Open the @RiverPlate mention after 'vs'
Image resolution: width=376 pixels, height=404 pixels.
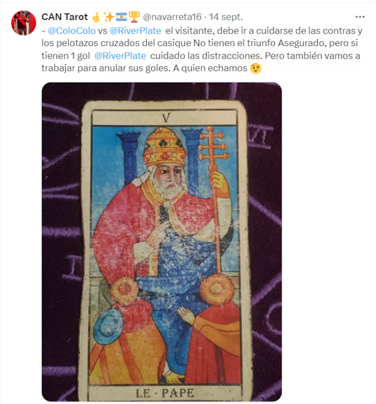pyautogui.click(x=136, y=31)
